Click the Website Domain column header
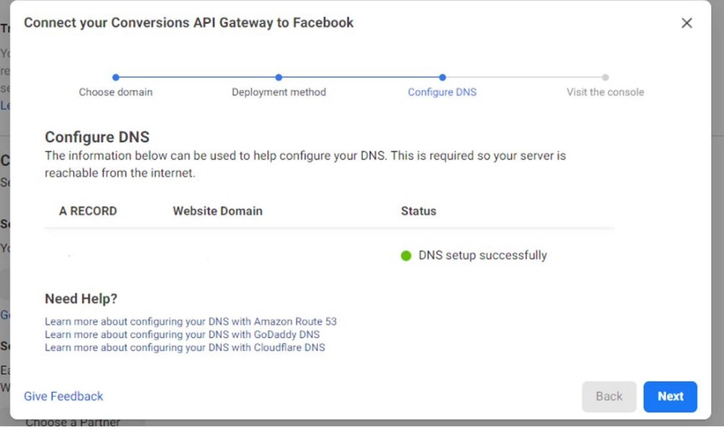 click(x=217, y=211)
